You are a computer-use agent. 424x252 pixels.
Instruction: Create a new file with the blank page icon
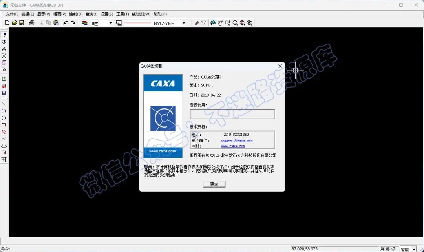click(x=7, y=23)
